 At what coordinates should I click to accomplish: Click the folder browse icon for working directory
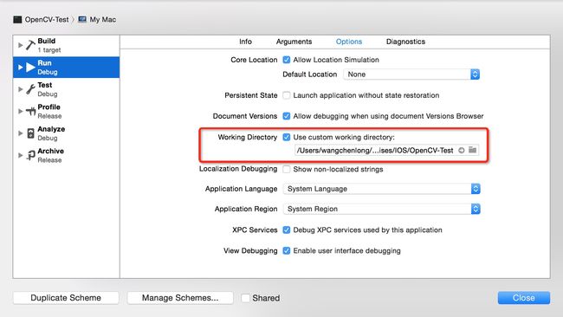(x=473, y=150)
